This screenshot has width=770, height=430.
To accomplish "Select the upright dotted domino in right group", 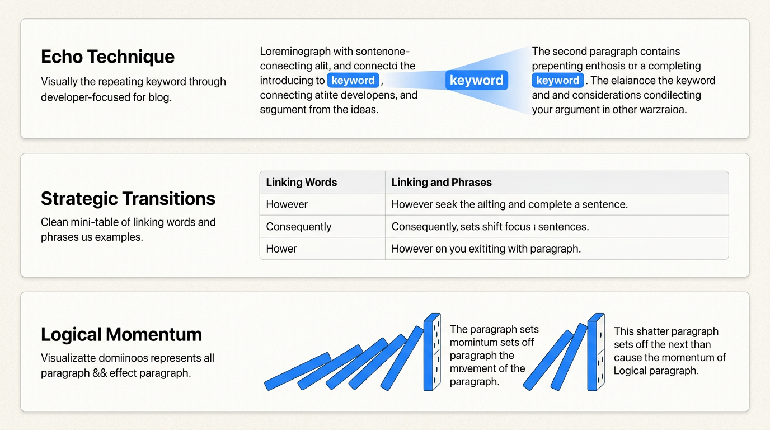I will pyautogui.click(x=595, y=352).
